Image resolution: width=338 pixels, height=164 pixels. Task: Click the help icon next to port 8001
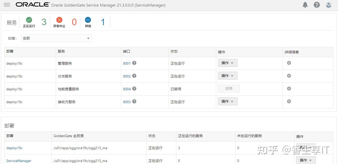[134, 63]
